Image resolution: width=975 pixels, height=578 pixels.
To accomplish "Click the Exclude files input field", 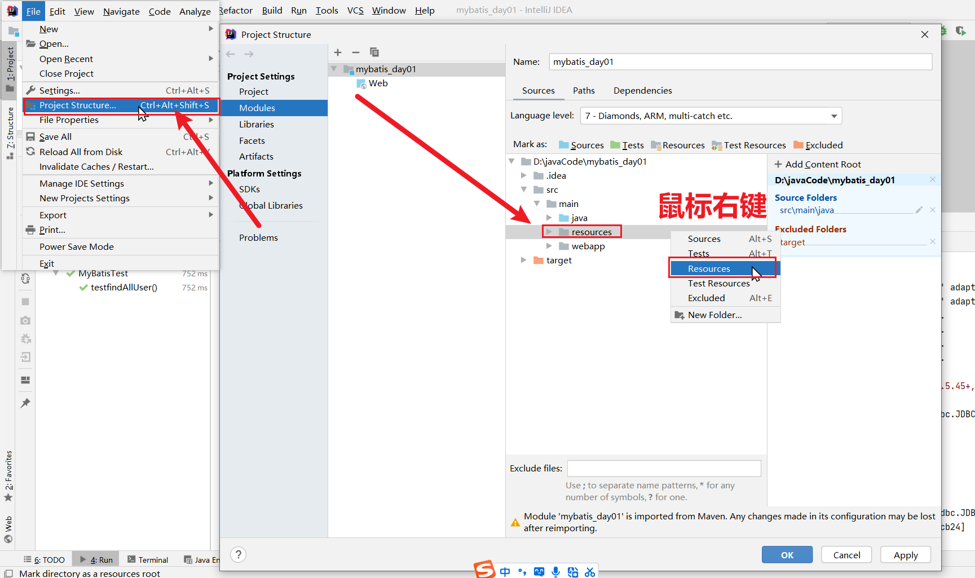I will click(664, 468).
